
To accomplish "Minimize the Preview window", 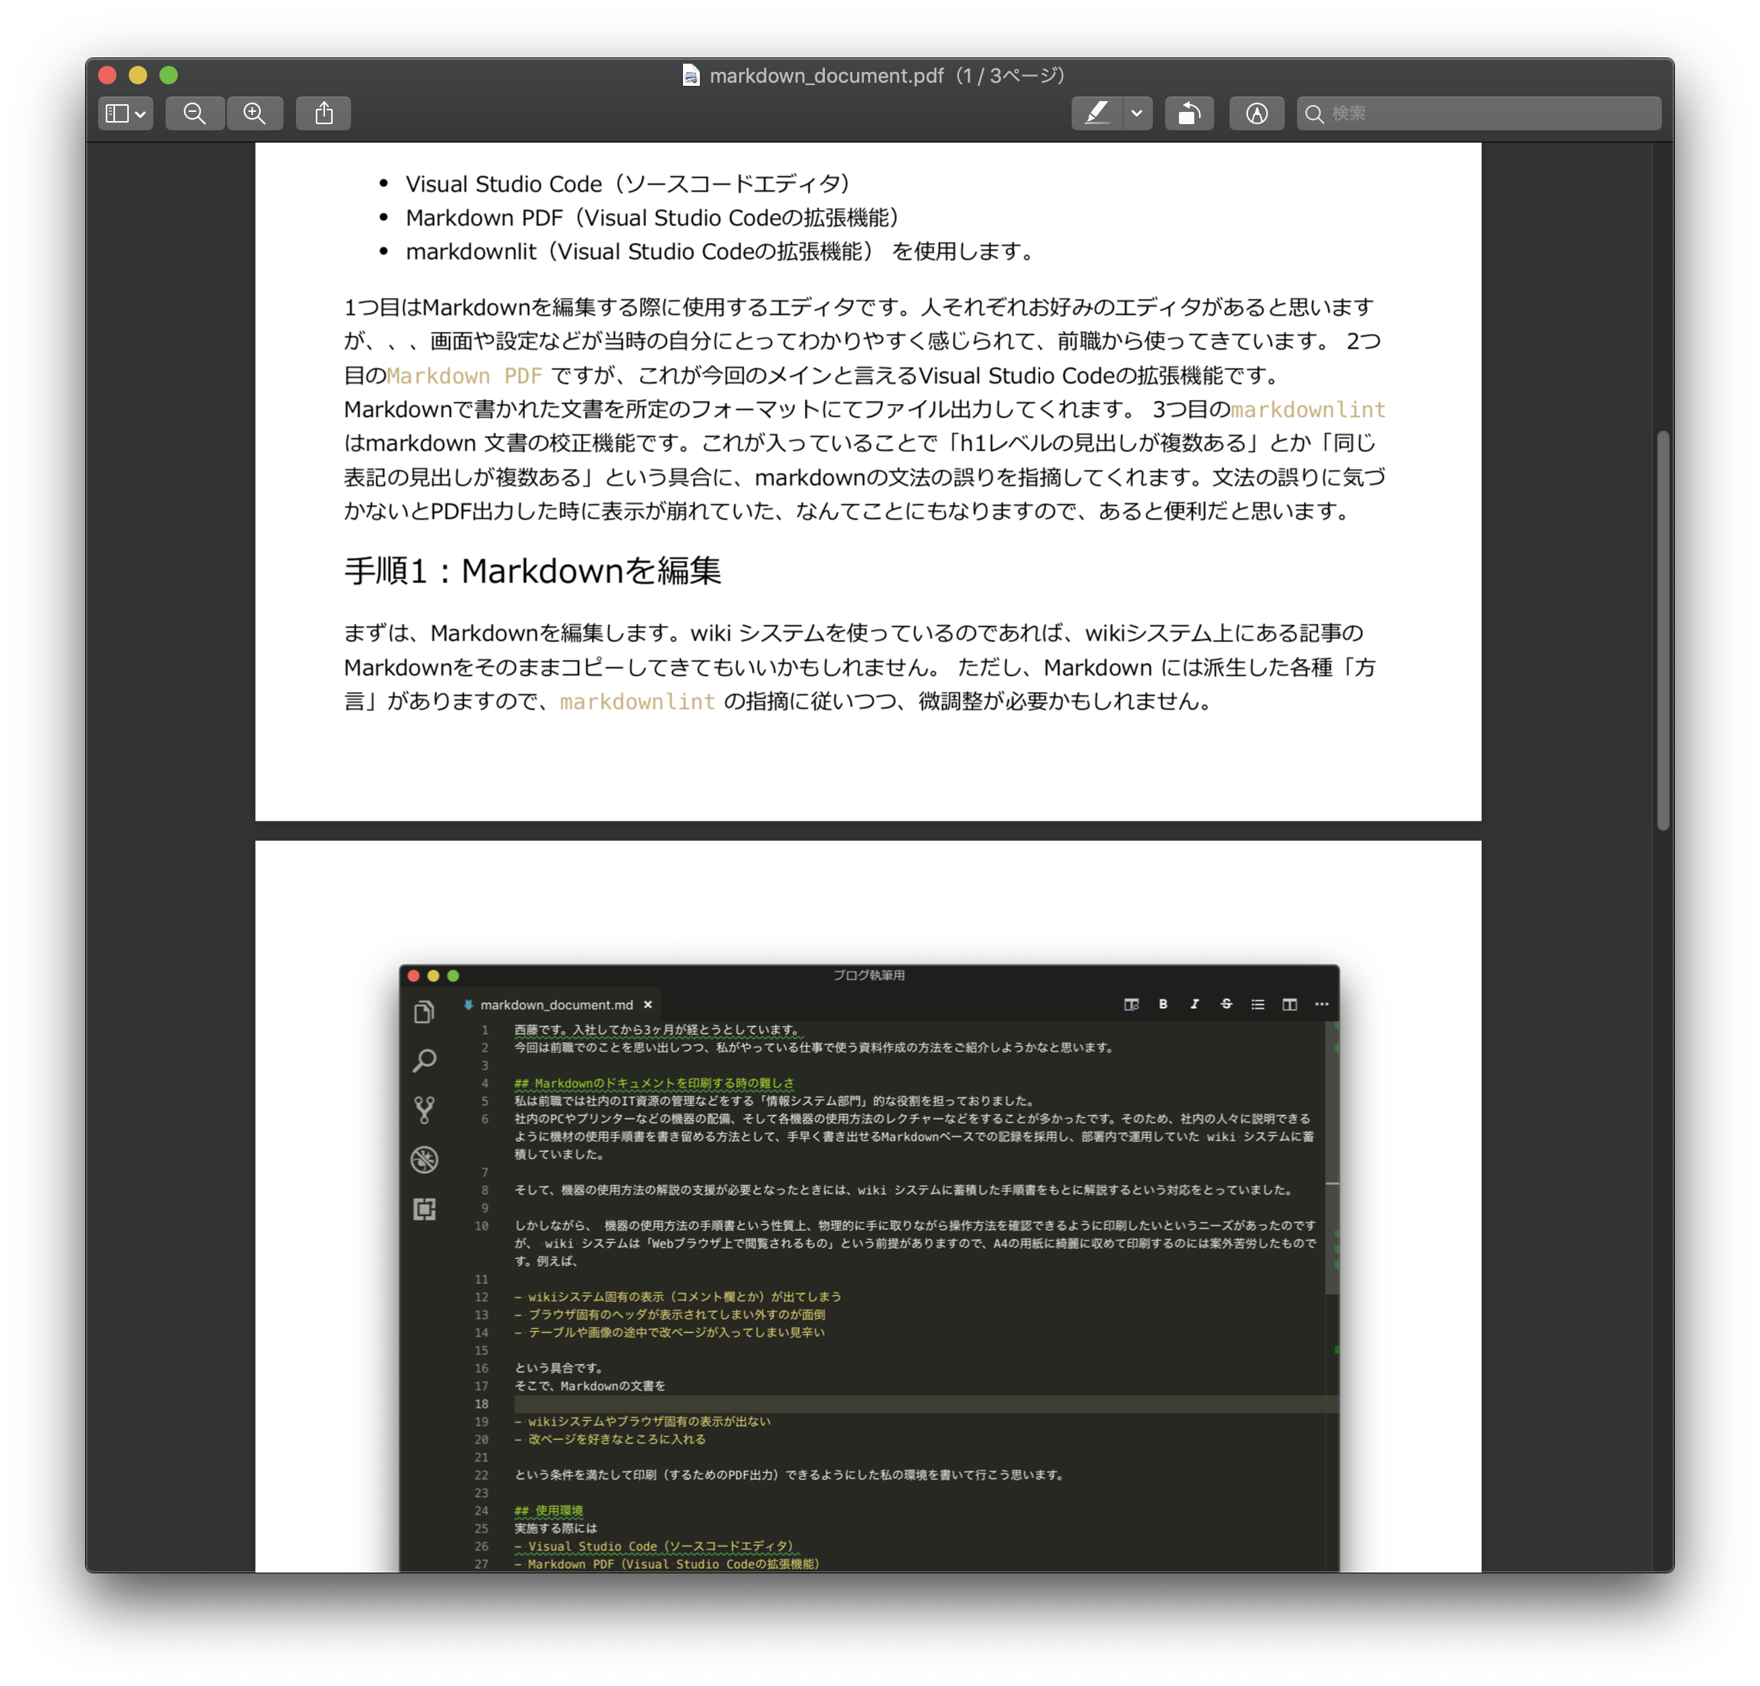I will click(138, 74).
